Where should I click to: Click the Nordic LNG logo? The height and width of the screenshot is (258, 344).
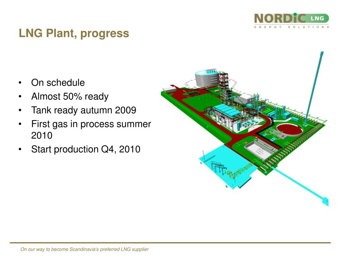coord(292,20)
